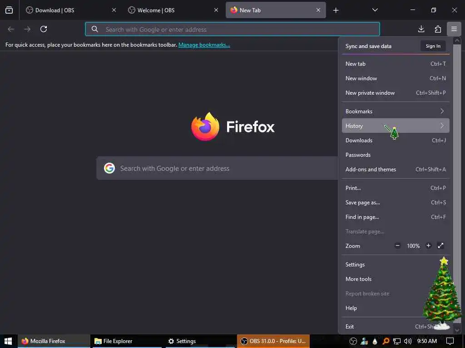Select Print... from the menu
Viewport: 465px width, 348px height.
396,188
